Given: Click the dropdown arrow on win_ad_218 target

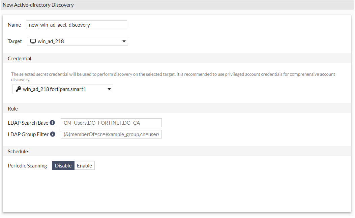Looking at the screenshot, I should tap(125, 41).
